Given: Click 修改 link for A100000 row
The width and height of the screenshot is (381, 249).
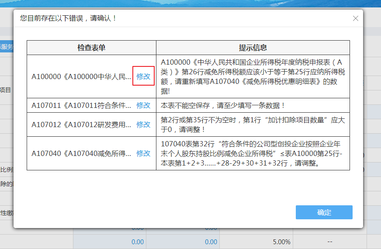Looking at the screenshot, I should click(143, 76).
